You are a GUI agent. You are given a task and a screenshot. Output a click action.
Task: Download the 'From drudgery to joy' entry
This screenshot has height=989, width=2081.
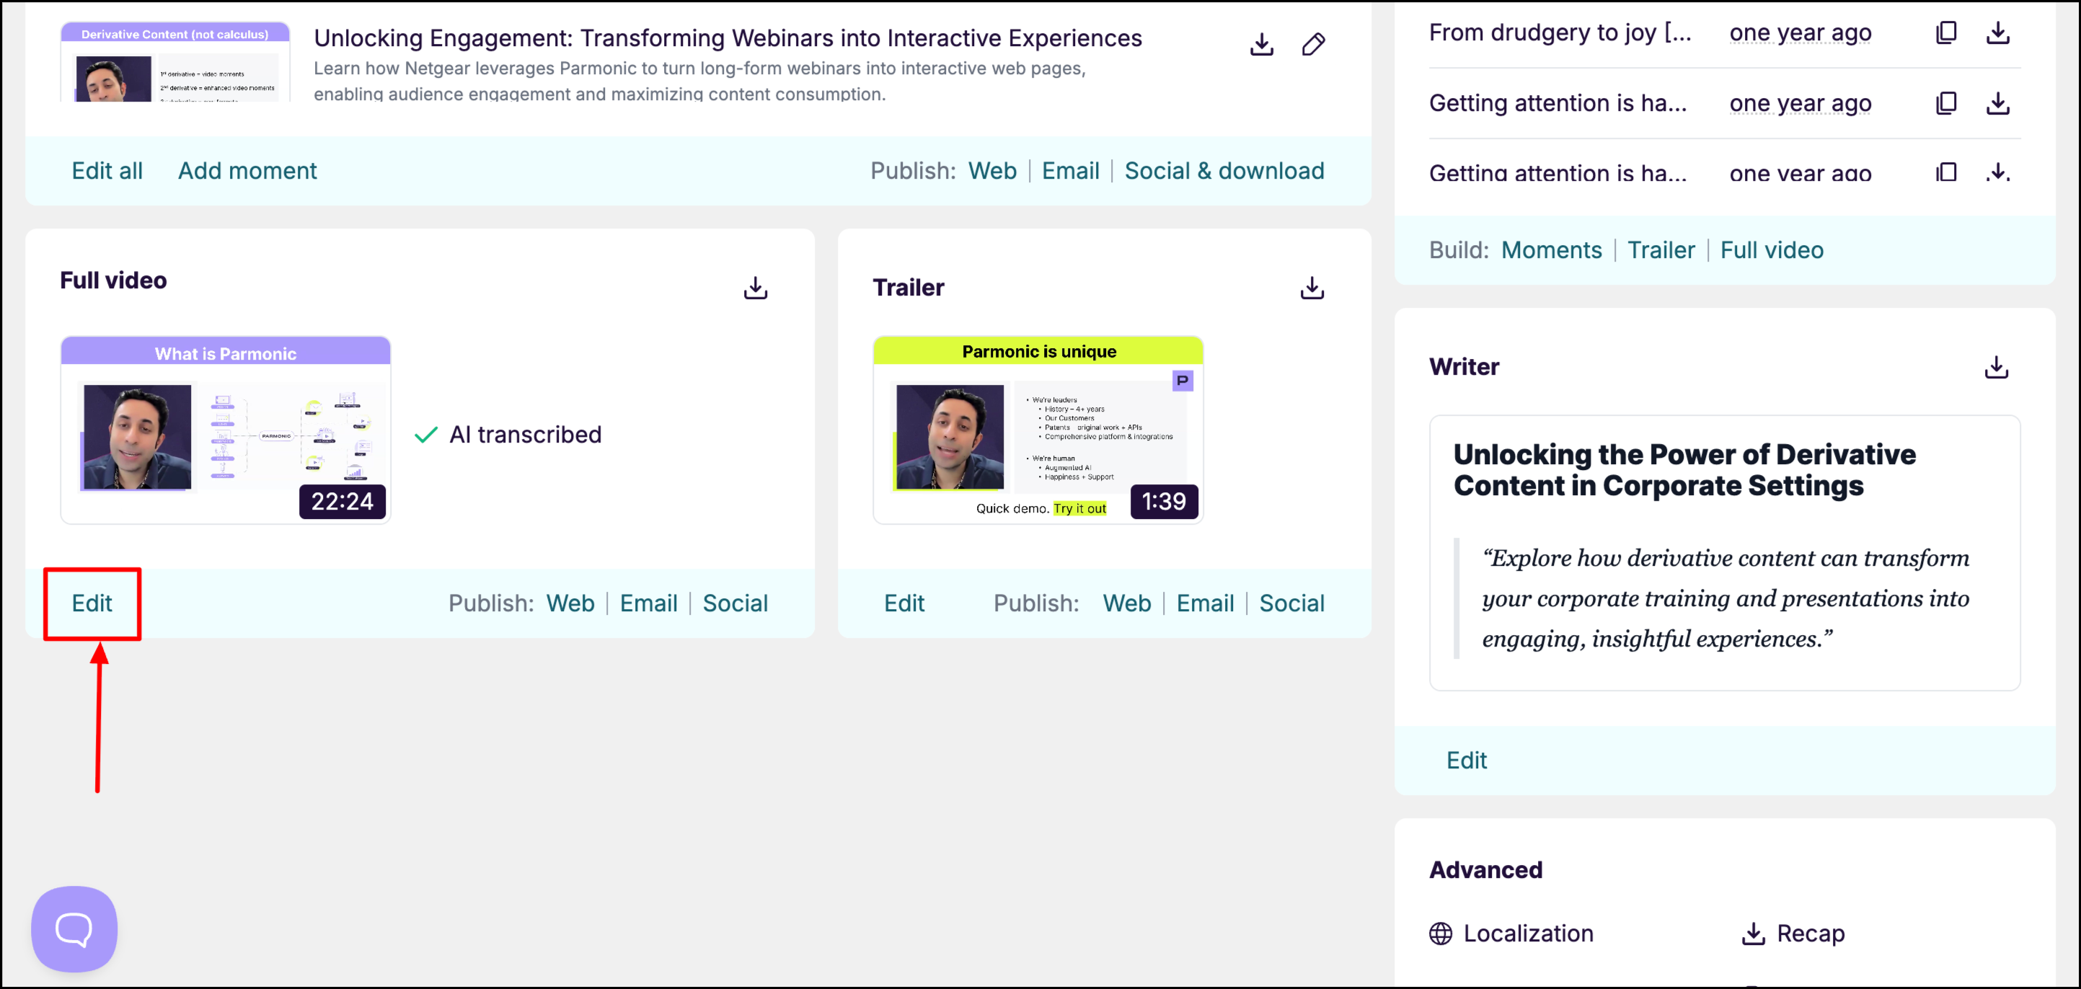(x=1998, y=32)
